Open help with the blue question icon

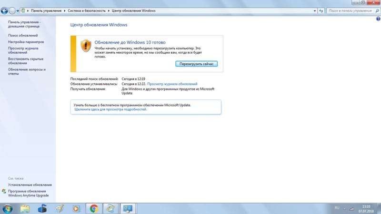(x=378, y=19)
